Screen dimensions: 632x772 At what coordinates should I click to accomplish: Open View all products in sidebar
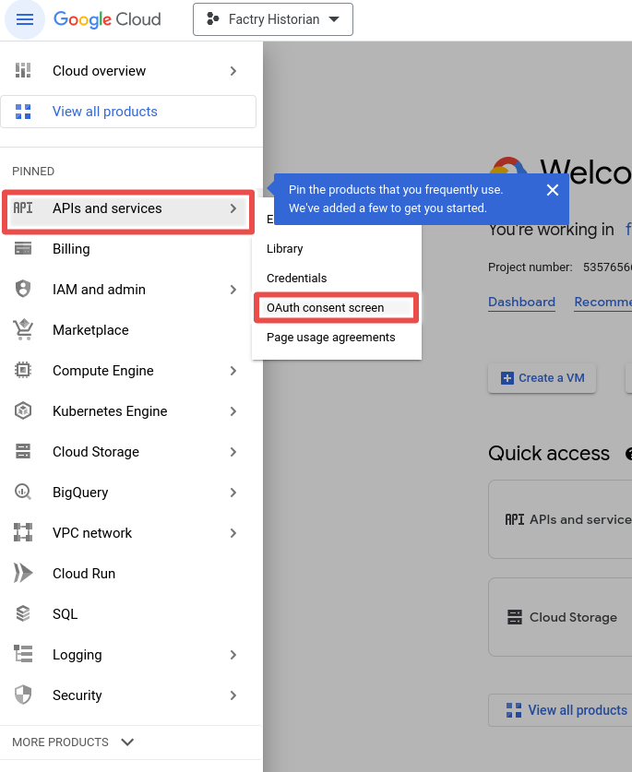pyautogui.click(x=128, y=112)
